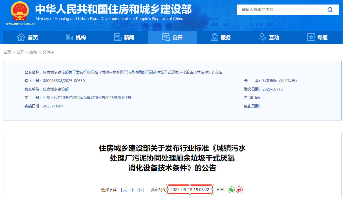Click the main article headline

(172, 158)
